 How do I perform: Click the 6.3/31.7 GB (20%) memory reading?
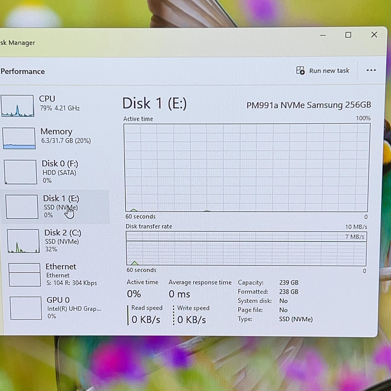pyautogui.click(x=66, y=141)
